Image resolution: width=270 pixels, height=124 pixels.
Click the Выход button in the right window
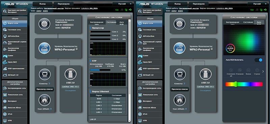tap(178, 4)
